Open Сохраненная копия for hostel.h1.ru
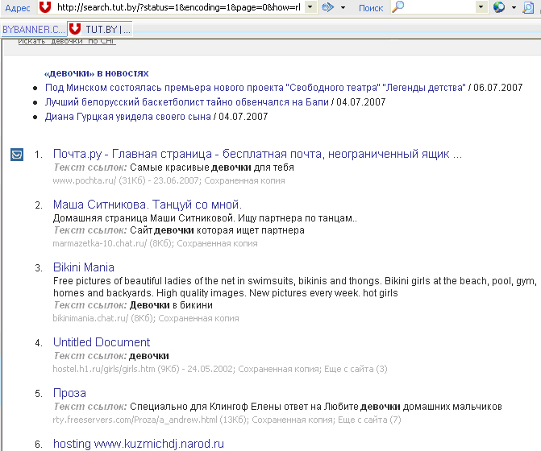Viewport: 541px width, 451px height. 278,369
